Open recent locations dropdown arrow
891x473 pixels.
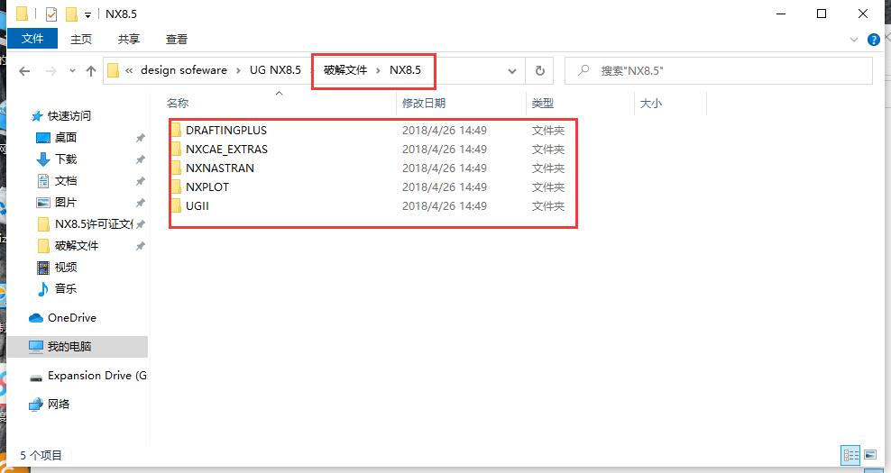point(72,71)
